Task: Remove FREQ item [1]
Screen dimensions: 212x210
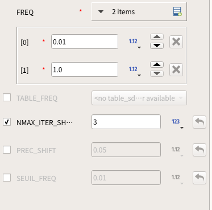Action: 176,69
